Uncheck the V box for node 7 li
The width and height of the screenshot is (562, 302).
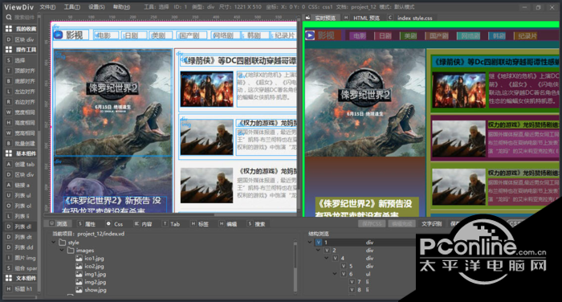click(x=352, y=282)
